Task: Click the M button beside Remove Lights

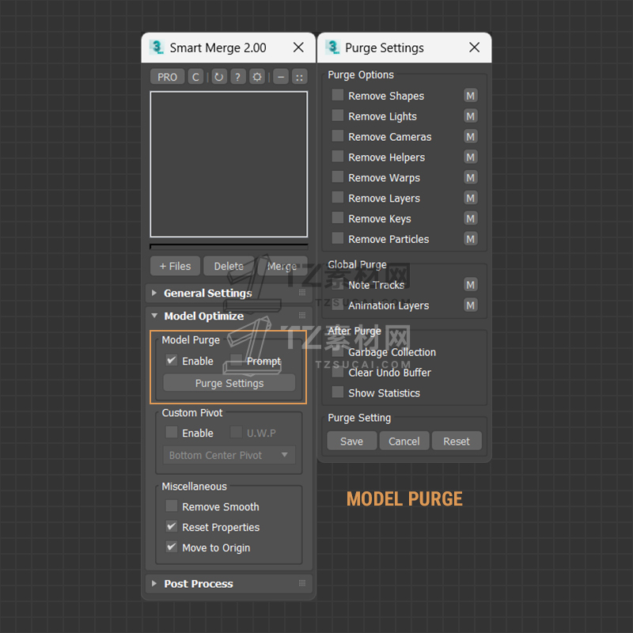Action: [x=470, y=116]
